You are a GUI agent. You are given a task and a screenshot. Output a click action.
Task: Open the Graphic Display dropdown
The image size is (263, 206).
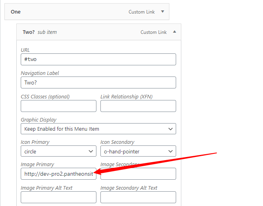click(98, 129)
